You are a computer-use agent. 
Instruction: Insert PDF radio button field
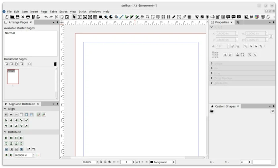point(207,17)
